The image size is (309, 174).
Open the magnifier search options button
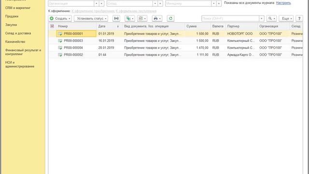[271, 18]
